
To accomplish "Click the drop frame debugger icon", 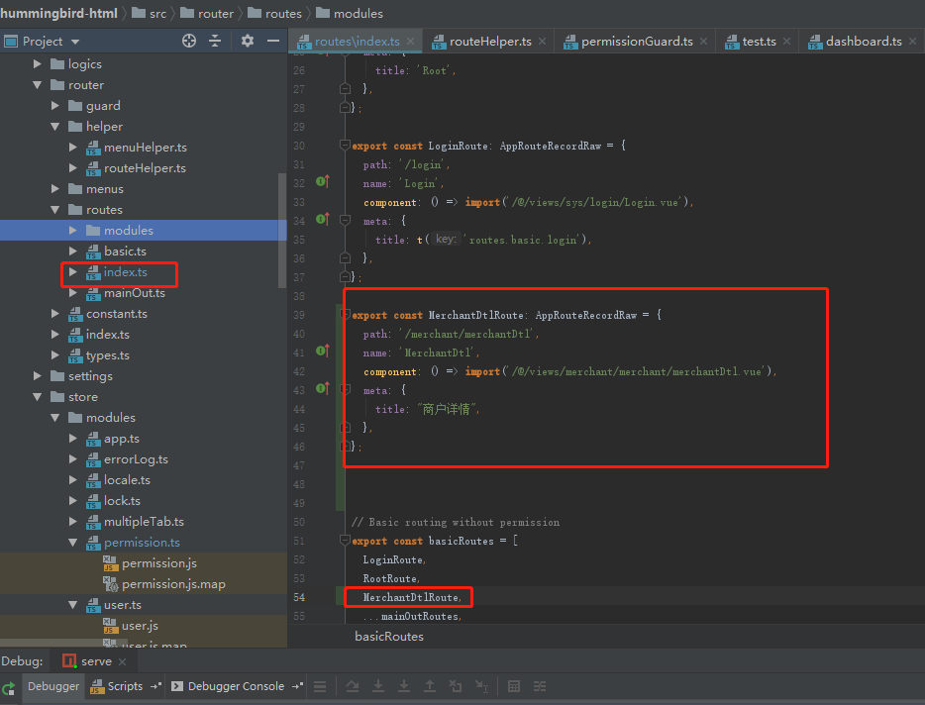I will tap(456, 686).
